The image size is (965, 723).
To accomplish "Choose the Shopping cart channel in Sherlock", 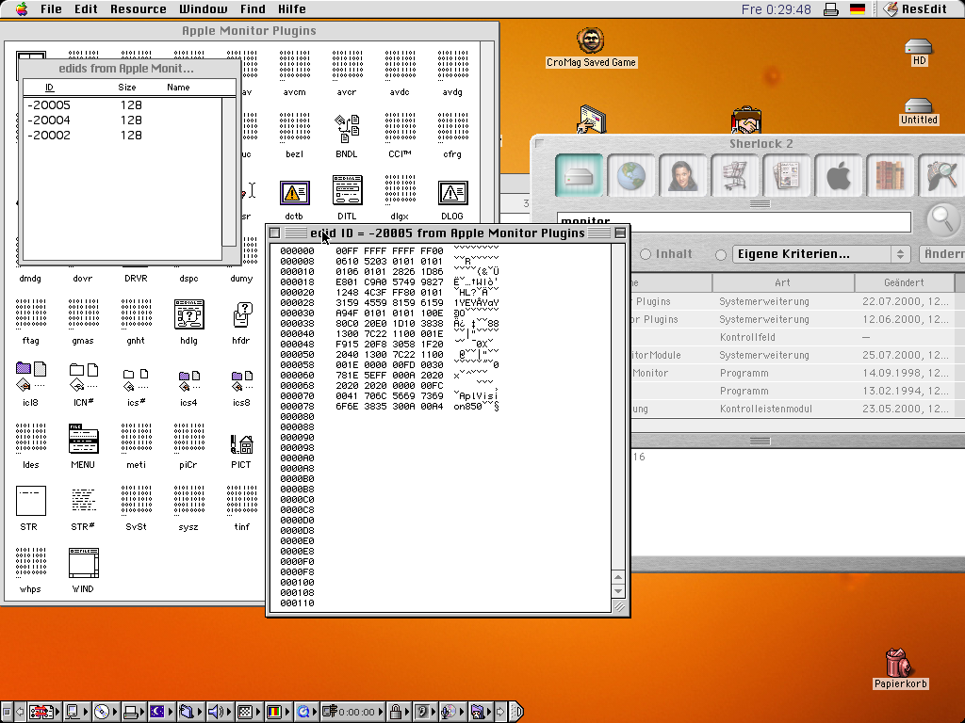I will [x=735, y=175].
